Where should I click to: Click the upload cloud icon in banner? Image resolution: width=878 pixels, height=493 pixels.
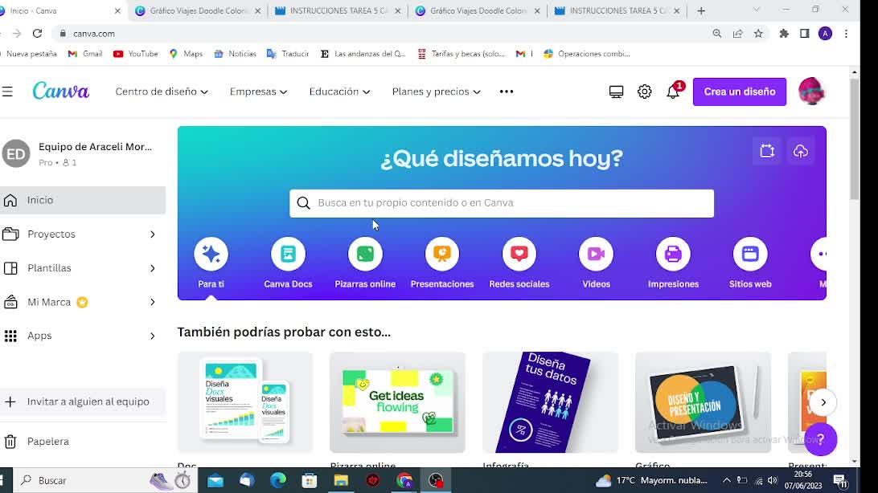click(x=801, y=151)
